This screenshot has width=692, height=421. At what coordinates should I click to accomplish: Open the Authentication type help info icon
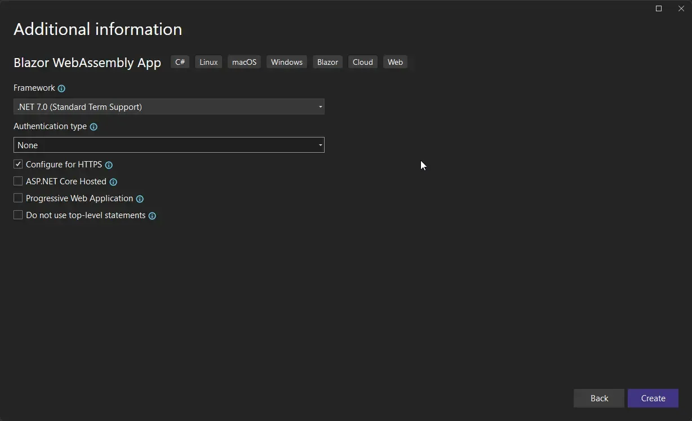tap(94, 127)
